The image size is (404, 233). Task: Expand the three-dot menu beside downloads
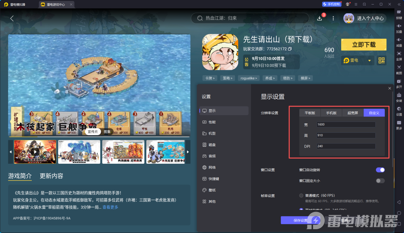coord(333,18)
